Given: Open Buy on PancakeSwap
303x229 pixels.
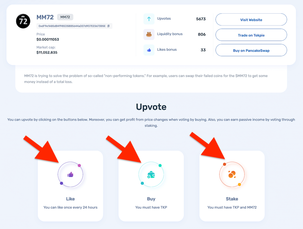Looking at the screenshot, I should (x=251, y=50).
